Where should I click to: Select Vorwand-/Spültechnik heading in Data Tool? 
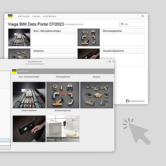pyautogui.click(x=29, y=111)
